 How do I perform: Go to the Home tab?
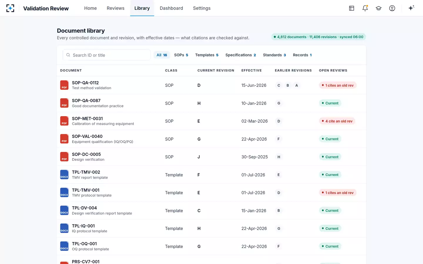(x=90, y=8)
